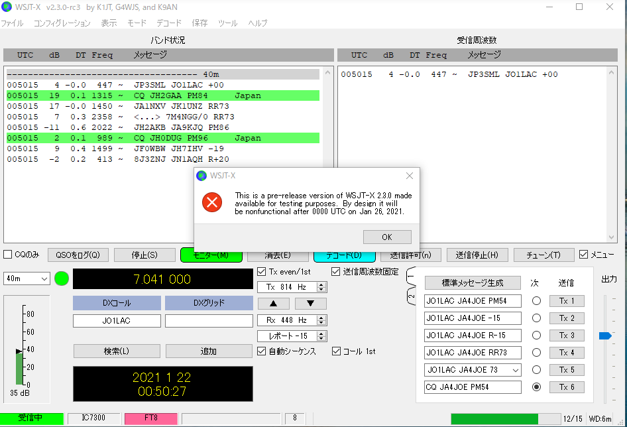Click 標準メッセージ生成 button

(x=473, y=282)
